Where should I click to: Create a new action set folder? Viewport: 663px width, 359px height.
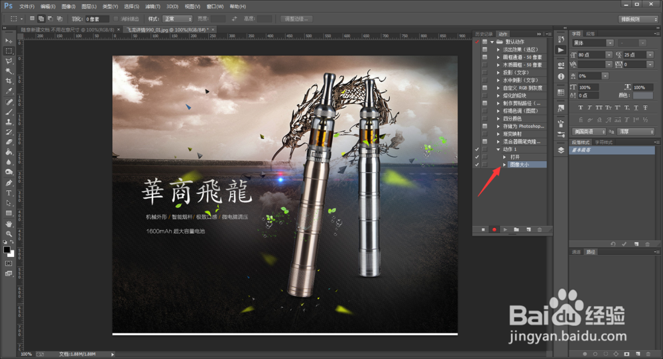click(516, 230)
